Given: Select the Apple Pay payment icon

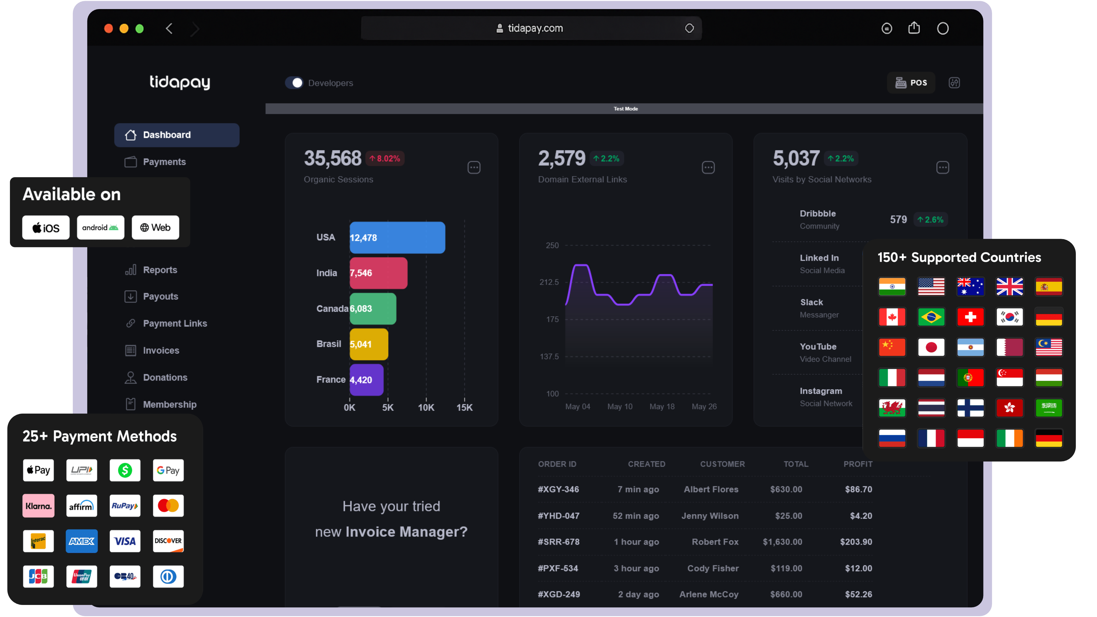Looking at the screenshot, I should tap(38, 470).
